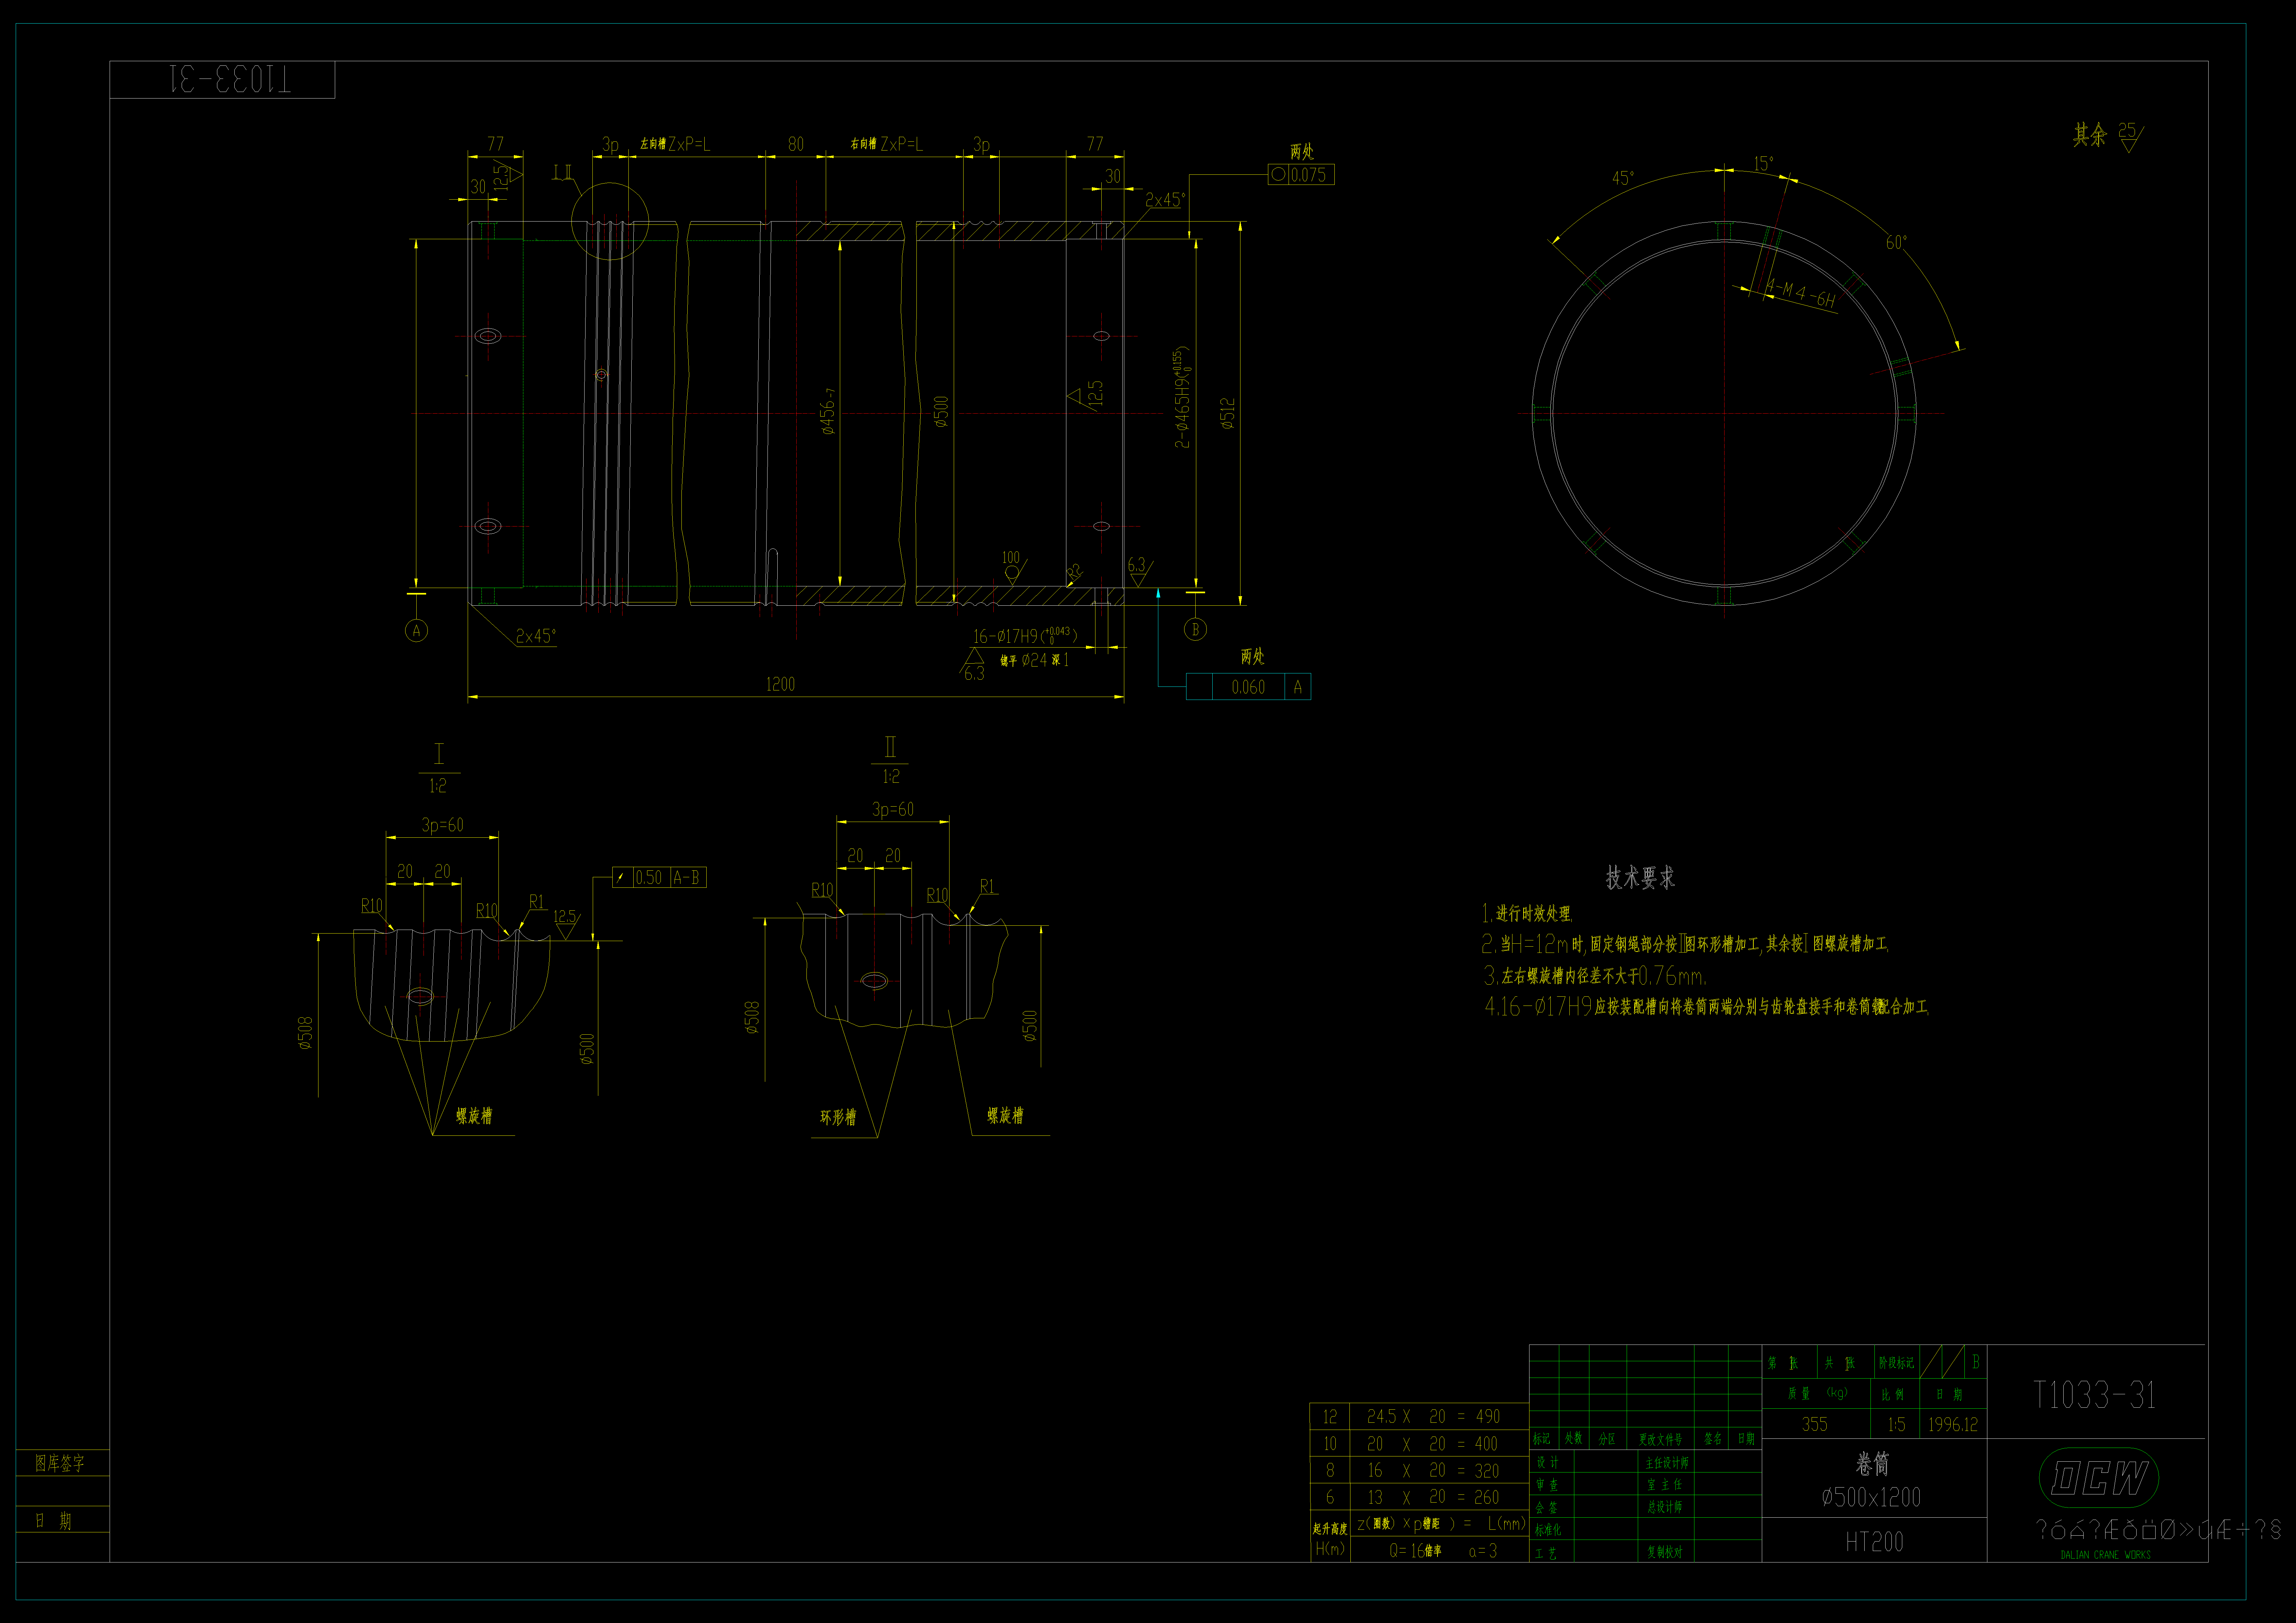The height and width of the screenshot is (1623, 2296).
Task: Select the 45° angle dimension on circular view
Action: point(1623,178)
